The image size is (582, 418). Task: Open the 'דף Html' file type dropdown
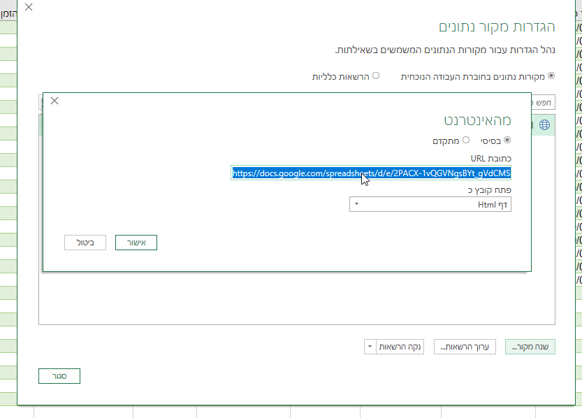tap(430, 204)
